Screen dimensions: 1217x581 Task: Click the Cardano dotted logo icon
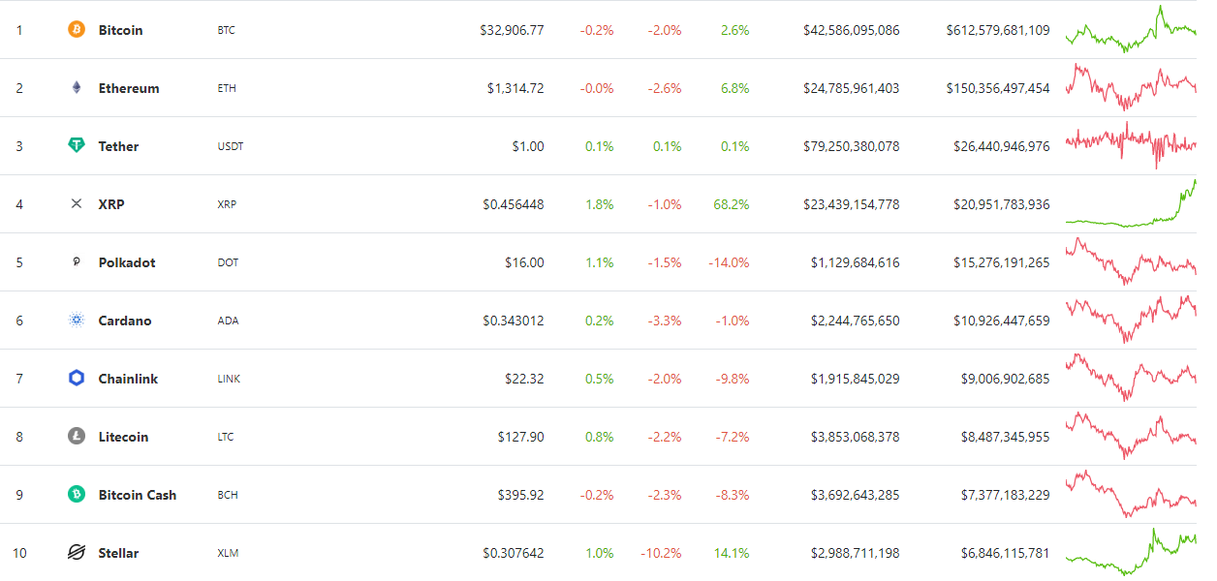point(77,321)
